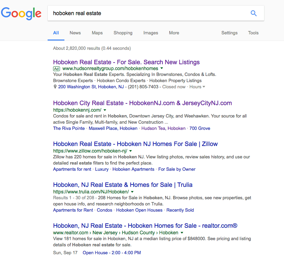Open the Settings menu
This screenshot has width=284, height=258.
click(x=229, y=33)
